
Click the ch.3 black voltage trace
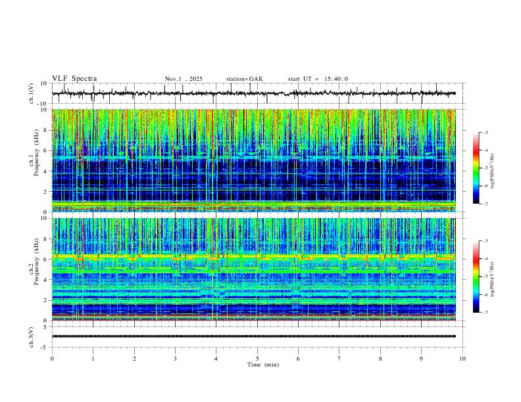(x=253, y=336)
